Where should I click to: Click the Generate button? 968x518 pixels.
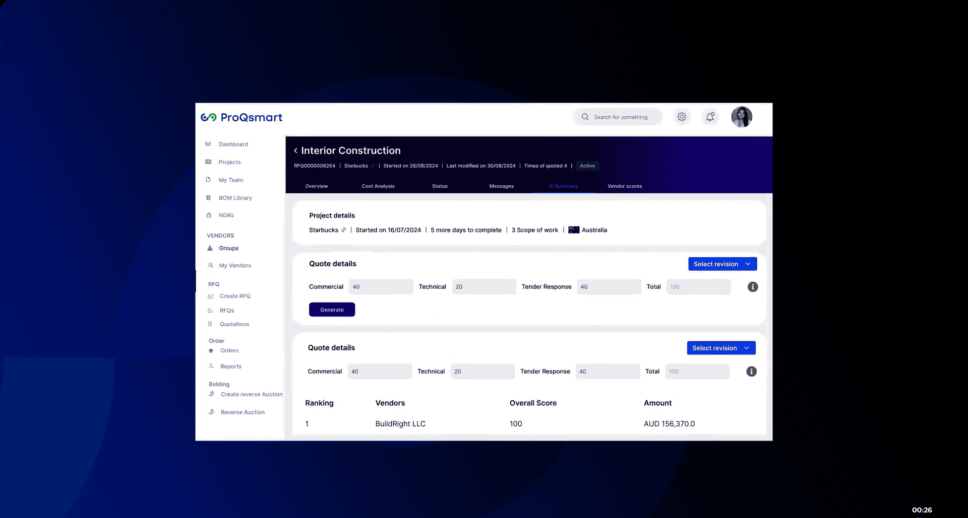coord(332,309)
